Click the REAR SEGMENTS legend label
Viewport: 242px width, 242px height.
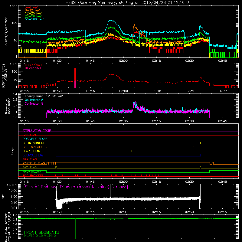coord(40,236)
